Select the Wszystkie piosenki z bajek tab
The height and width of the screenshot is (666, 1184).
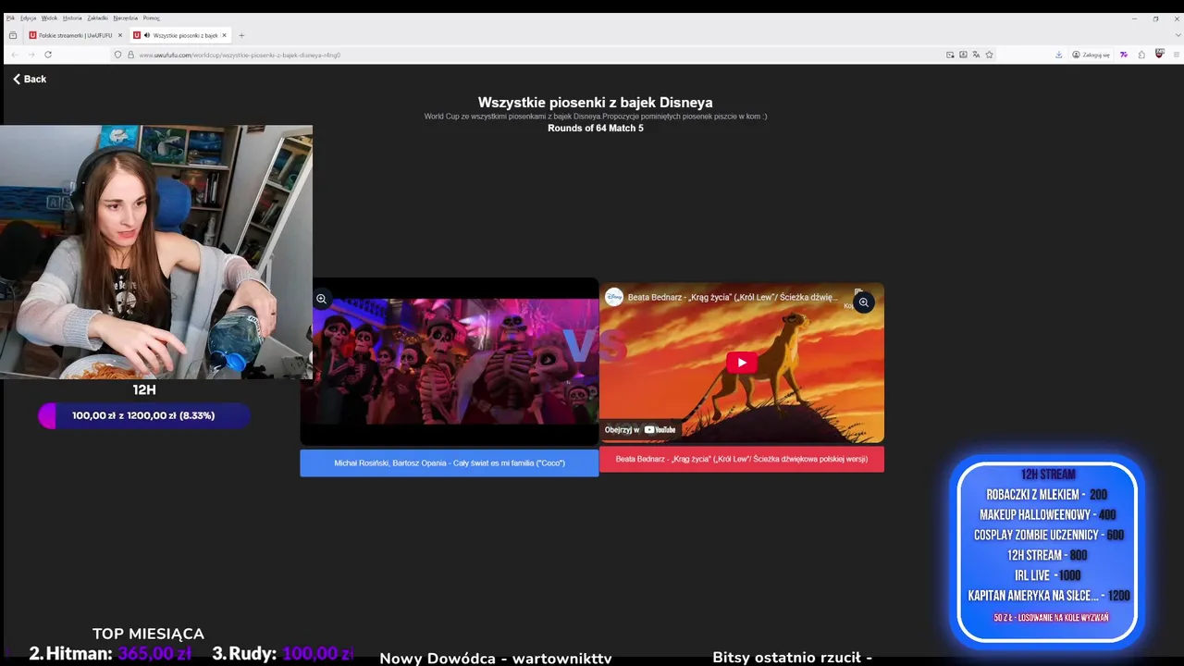click(x=179, y=35)
